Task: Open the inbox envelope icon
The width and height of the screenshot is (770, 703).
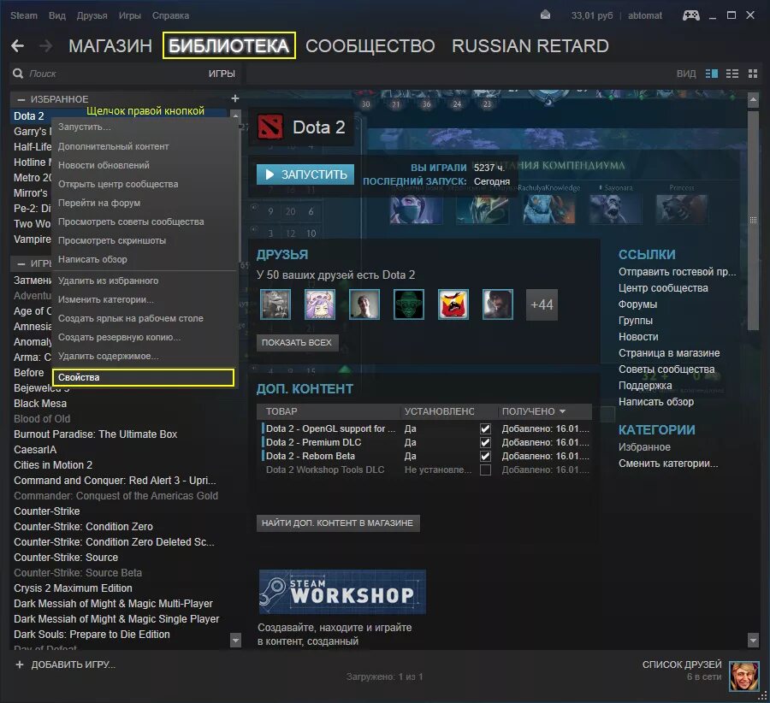Action: (545, 15)
